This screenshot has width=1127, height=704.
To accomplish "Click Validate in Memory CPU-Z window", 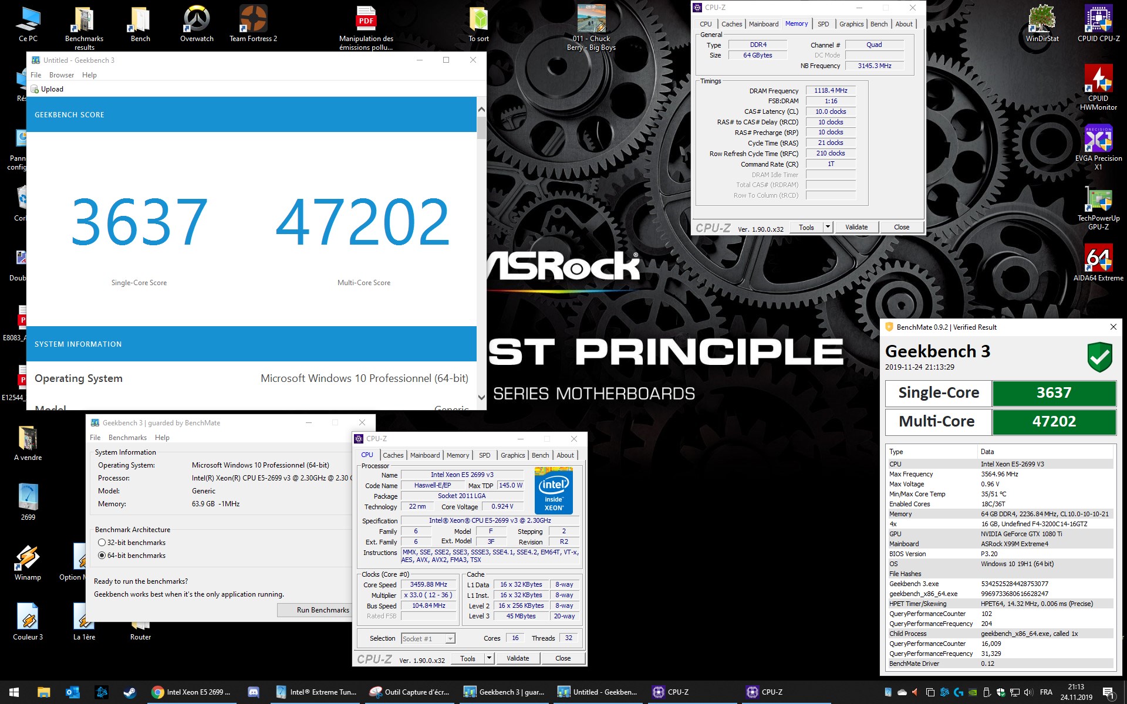I will click(856, 227).
